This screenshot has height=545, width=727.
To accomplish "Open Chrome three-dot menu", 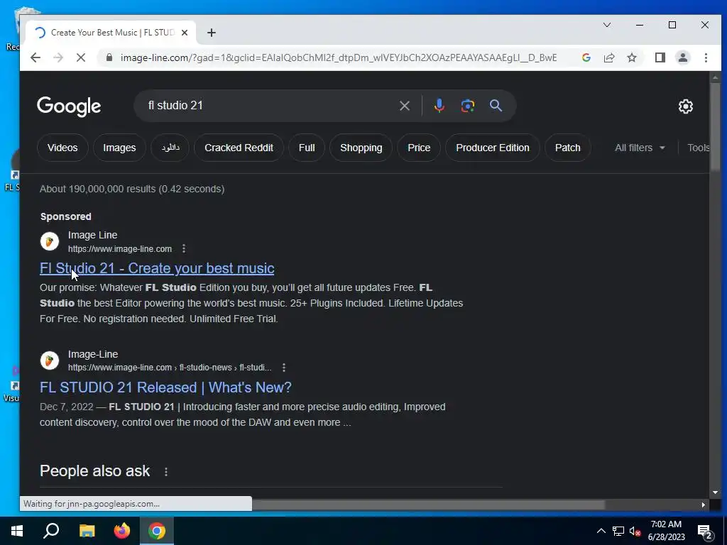I will (706, 57).
